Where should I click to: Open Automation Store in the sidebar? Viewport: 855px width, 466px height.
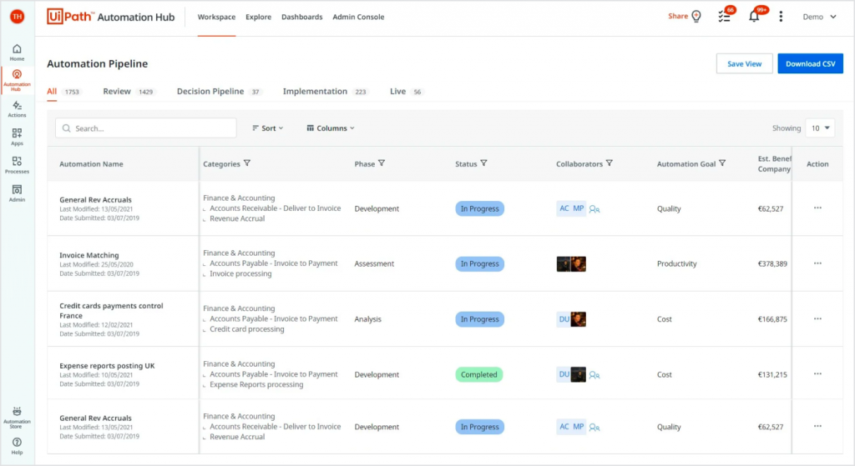17,418
